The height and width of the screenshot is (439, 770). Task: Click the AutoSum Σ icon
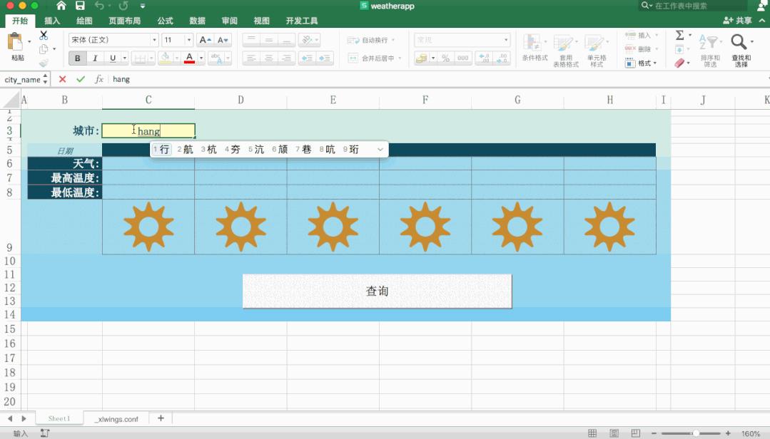[x=679, y=34]
